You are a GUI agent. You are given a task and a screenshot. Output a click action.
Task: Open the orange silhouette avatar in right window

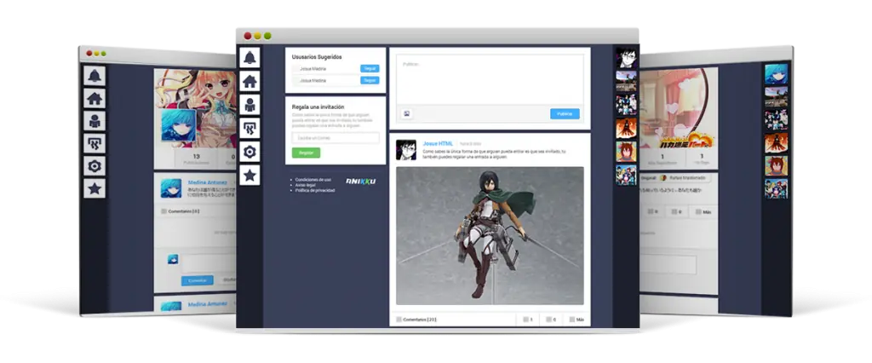pyautogui.click(x=777, y=142)
